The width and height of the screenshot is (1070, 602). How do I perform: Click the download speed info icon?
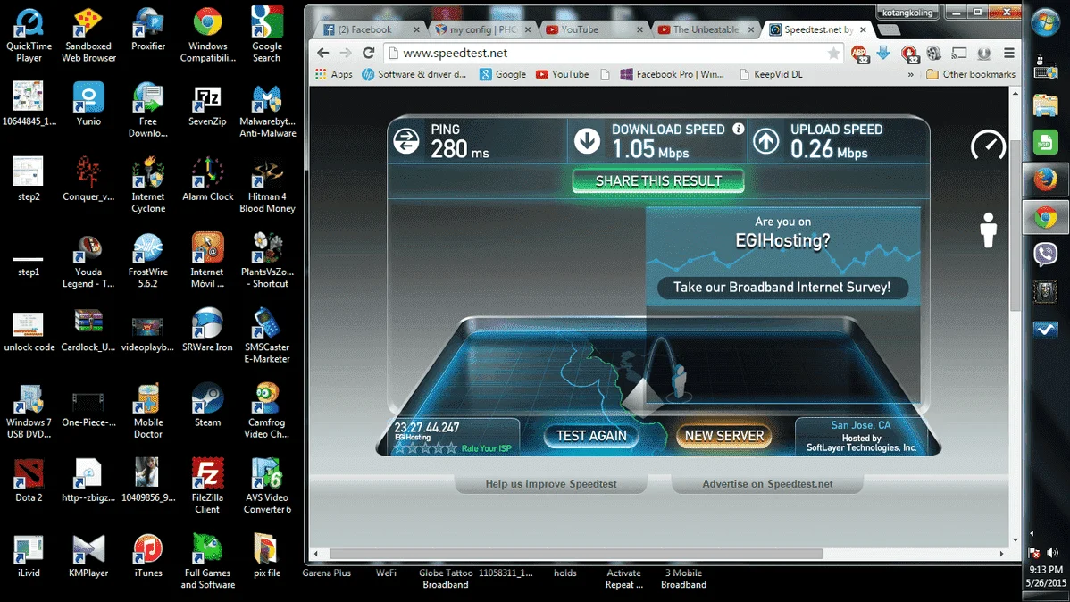point(739,129)
